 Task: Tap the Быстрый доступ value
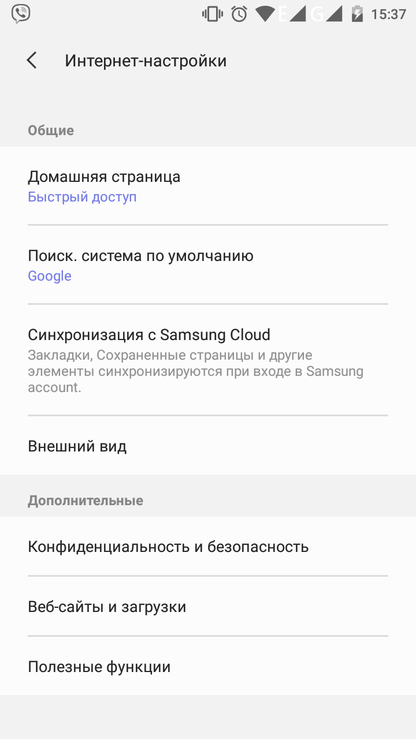(x=82, y=197)
